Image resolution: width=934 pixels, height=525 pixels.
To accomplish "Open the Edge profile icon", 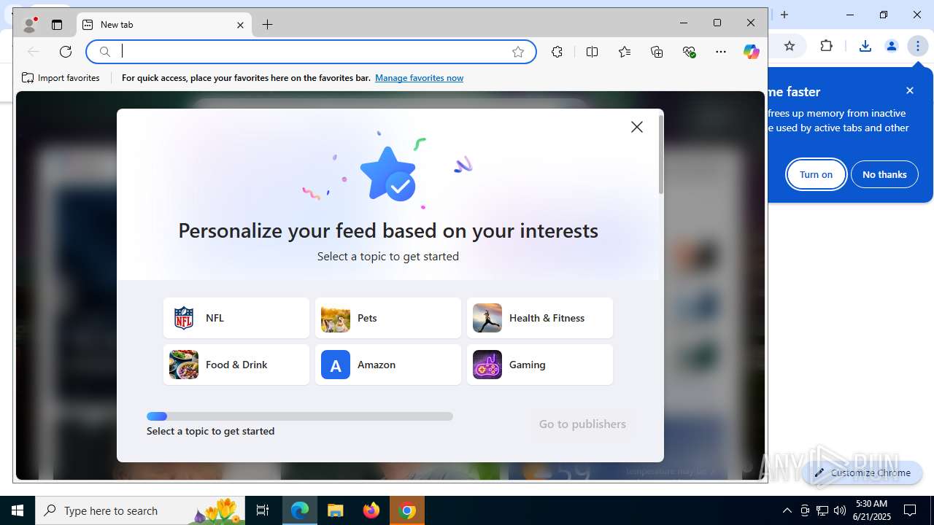I will (x=29, y=25).
